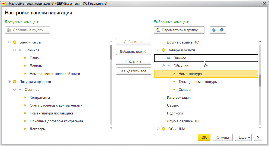The width and height of the screenshot is (269, 146).
Task: Select Основные договоры контрагента item
Action: pyautogui.click(x=56, y=121)
